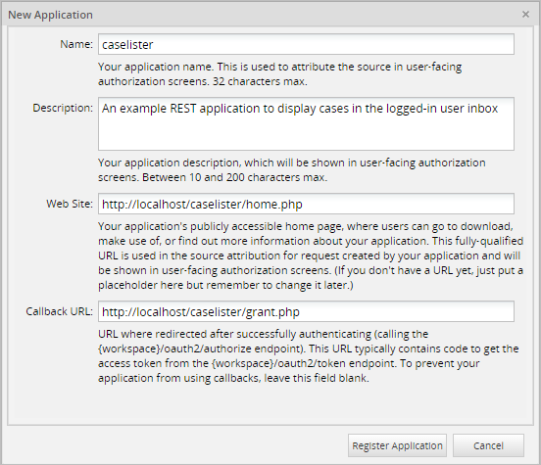Click the 'Web Site:' label

tap(70, 204)
